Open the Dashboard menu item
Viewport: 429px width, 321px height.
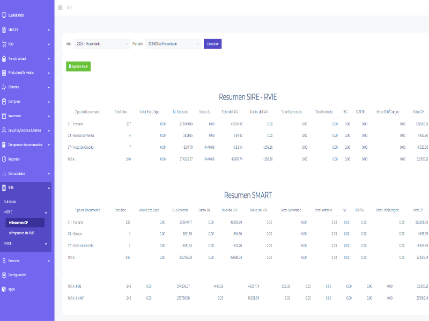pyautogui.click(x=16, y=16)
